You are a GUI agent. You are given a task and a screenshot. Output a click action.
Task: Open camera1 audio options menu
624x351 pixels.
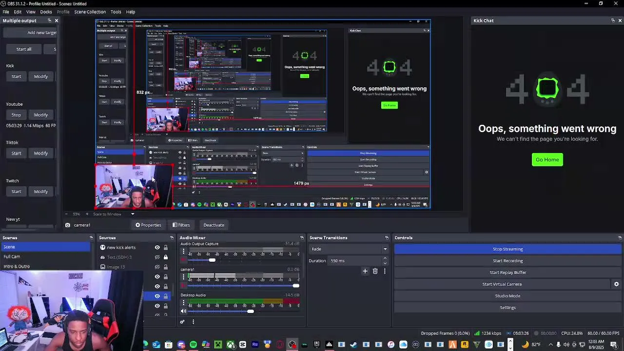click(184, 276)
